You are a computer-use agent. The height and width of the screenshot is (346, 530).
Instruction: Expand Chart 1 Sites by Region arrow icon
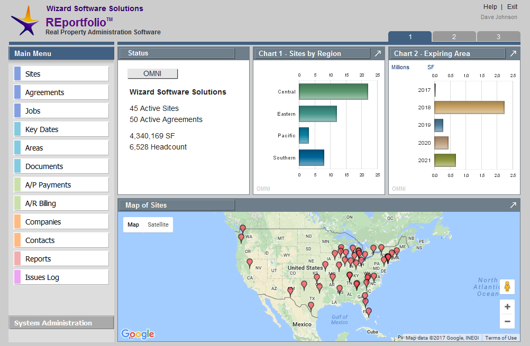(x=378, y=53)
